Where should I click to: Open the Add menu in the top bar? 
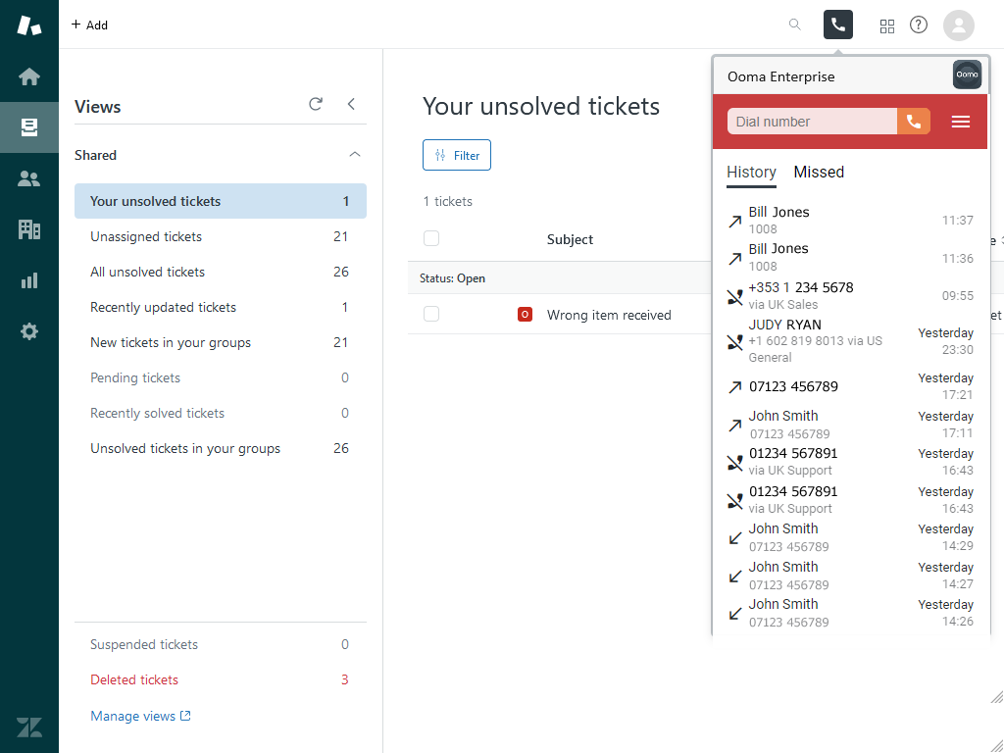point(89,25)
